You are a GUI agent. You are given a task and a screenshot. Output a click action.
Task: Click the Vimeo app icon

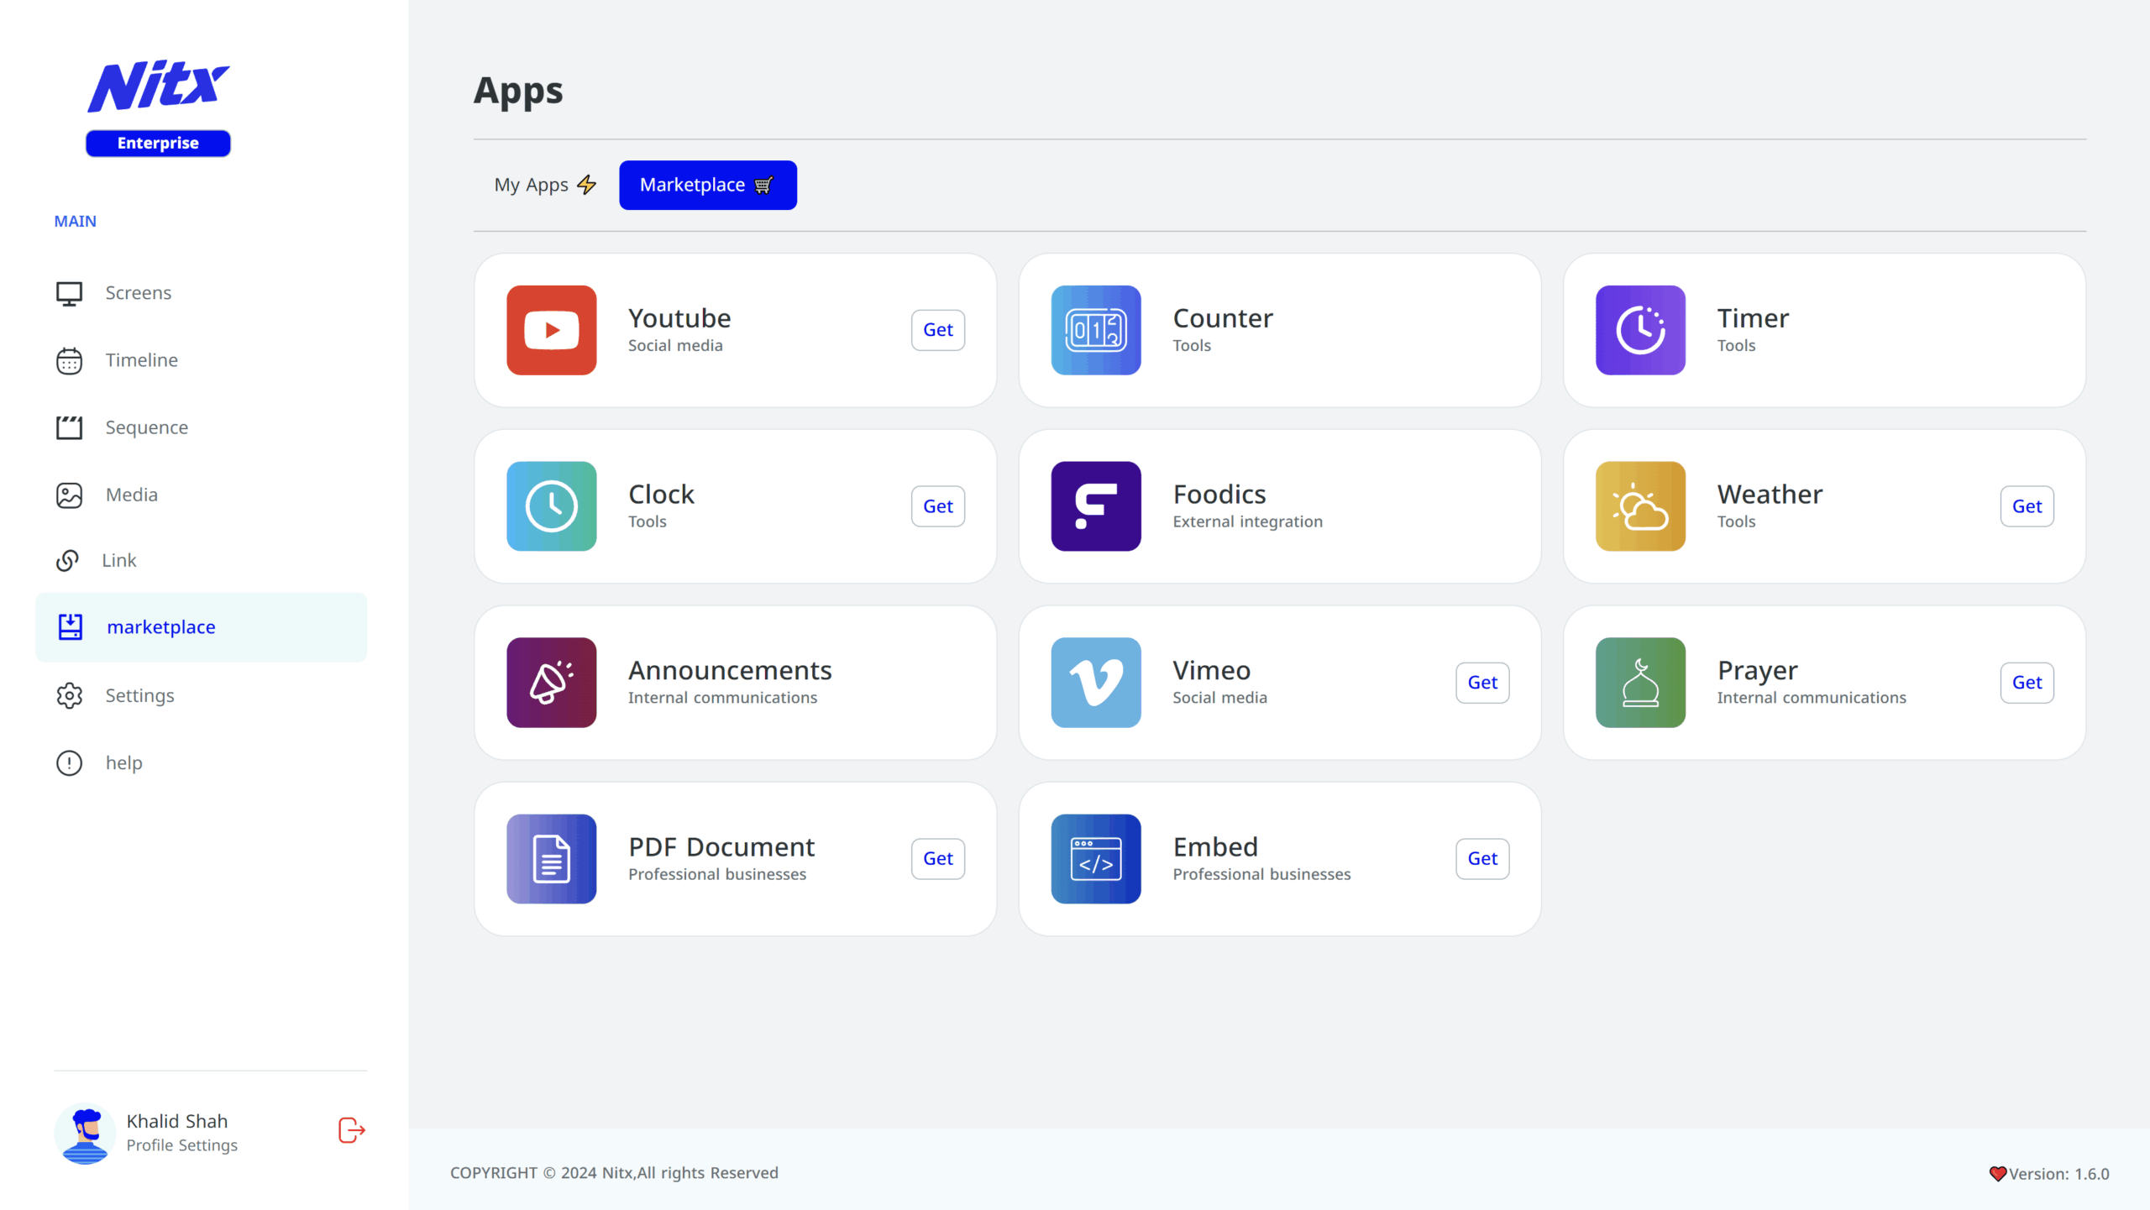click(1095, 683)
